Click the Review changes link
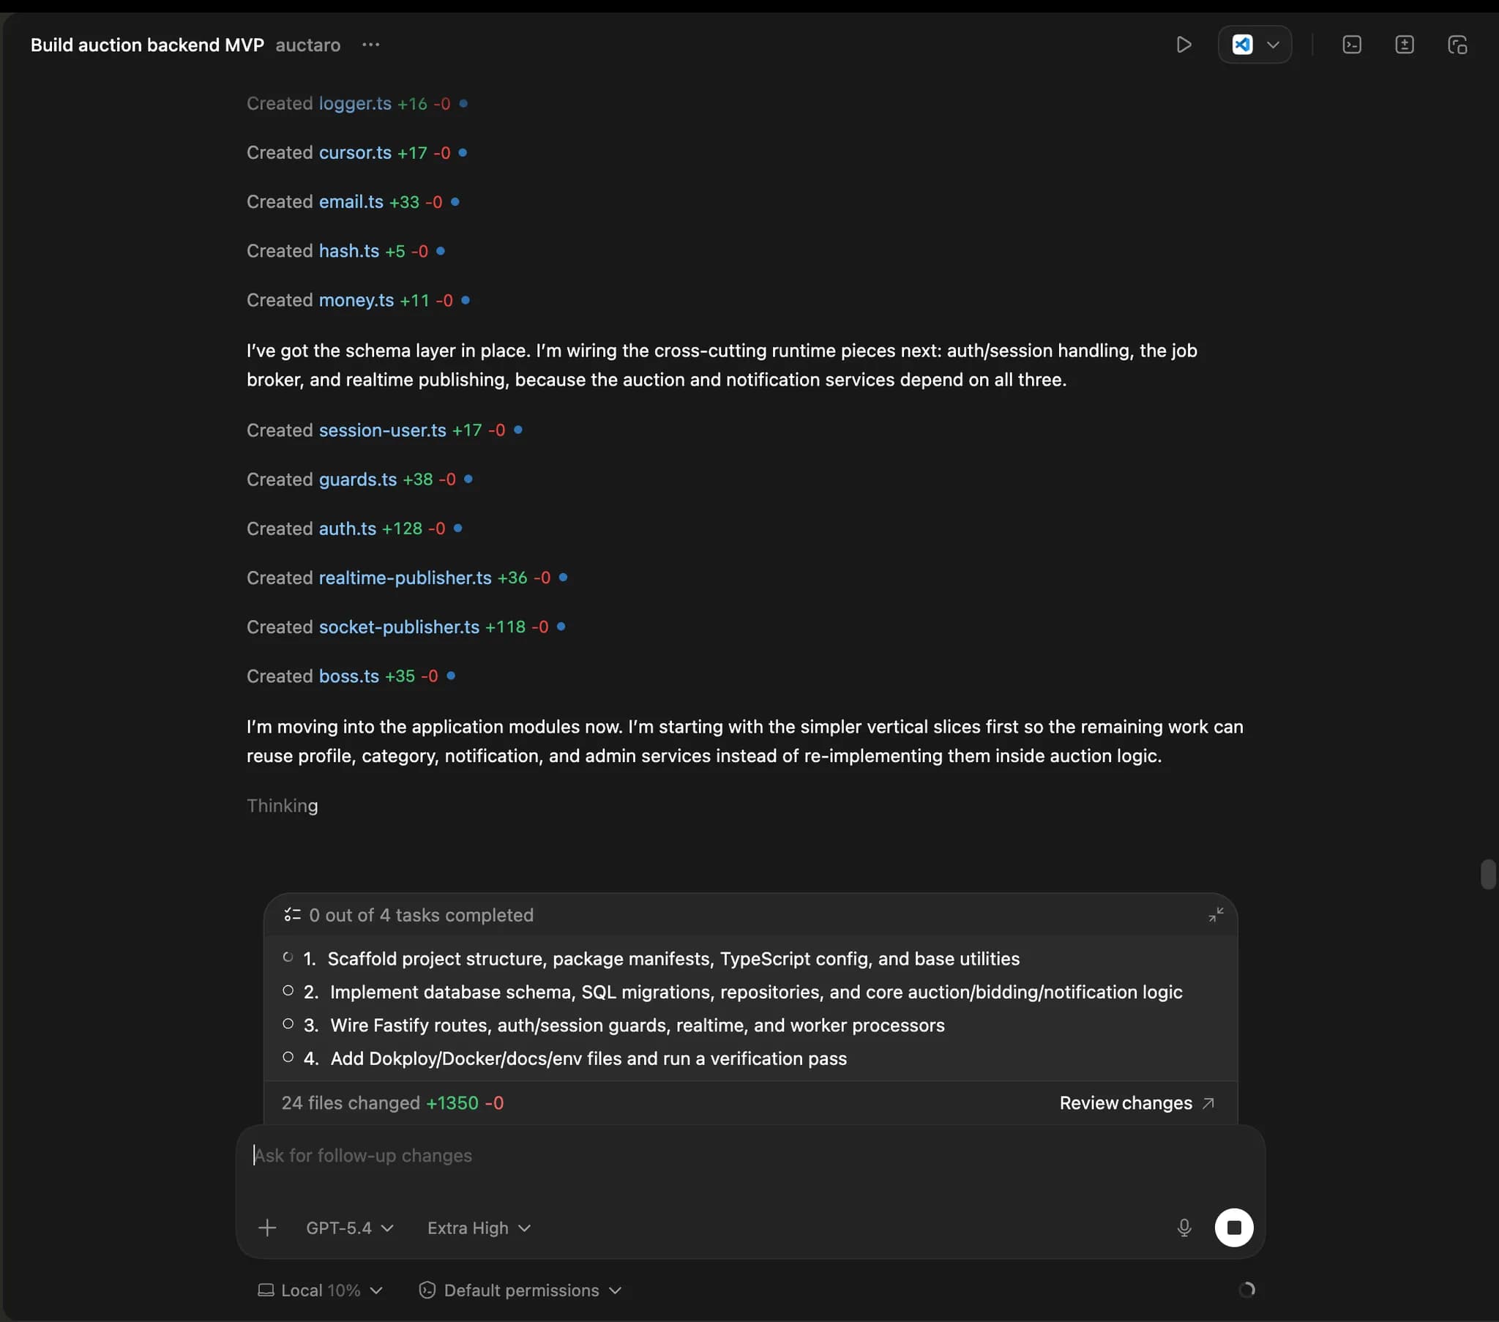 tap(1136, 1102)
